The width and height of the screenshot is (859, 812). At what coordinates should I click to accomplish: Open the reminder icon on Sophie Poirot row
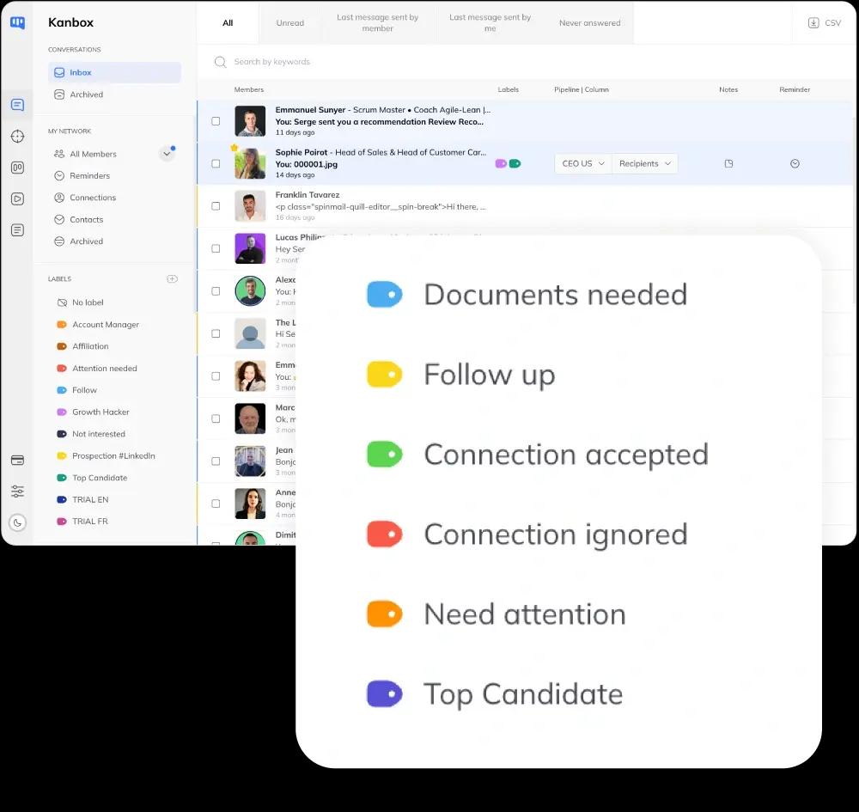pyautogui.click(x=795, y=163)
